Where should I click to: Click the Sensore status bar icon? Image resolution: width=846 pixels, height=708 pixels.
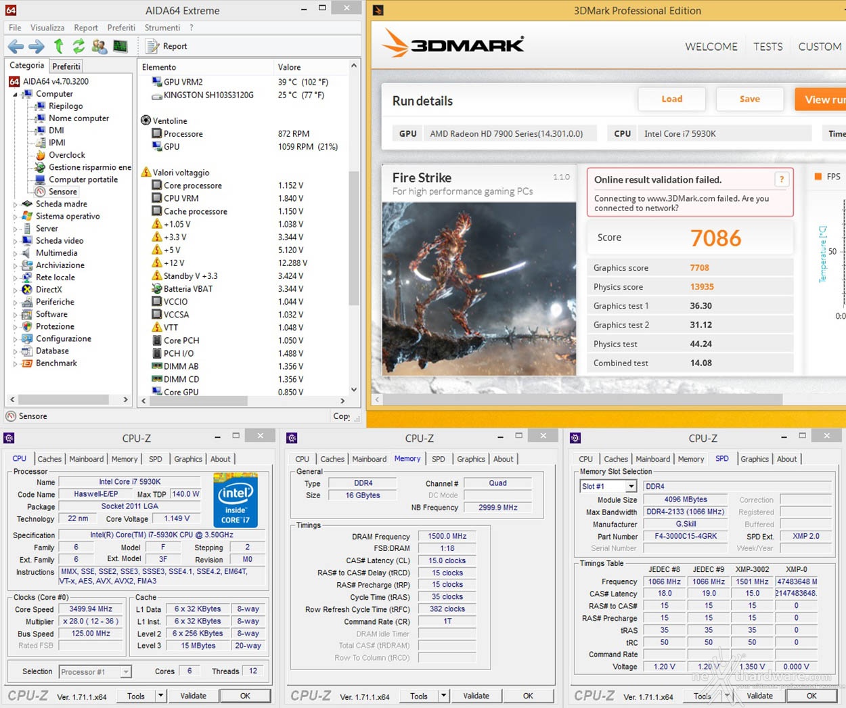(x=11, y=416)
